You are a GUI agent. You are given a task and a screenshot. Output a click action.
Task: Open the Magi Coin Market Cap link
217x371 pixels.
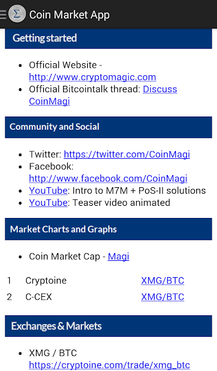tap(119, 256)
